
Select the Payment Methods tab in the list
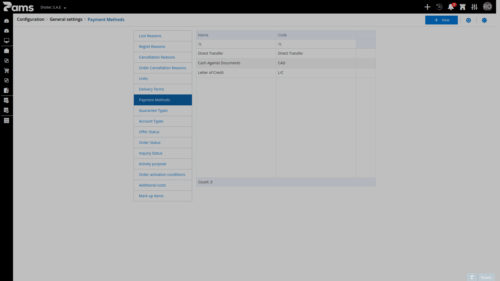point(163,100)
